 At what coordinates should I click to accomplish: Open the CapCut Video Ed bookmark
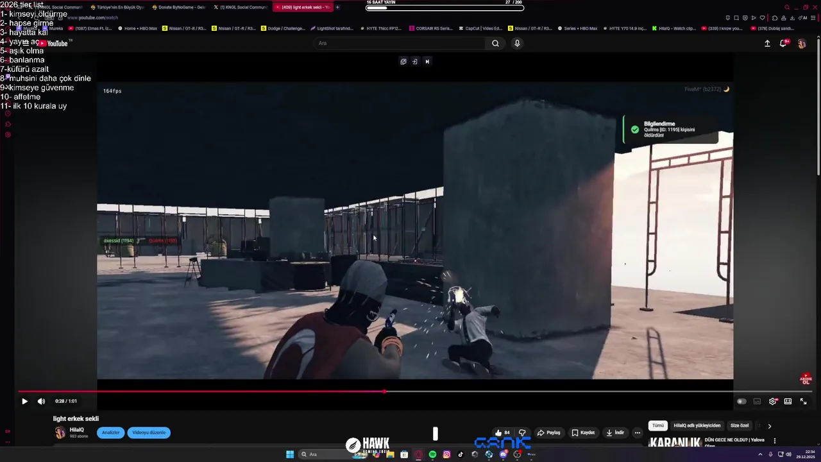click(480, 28)
